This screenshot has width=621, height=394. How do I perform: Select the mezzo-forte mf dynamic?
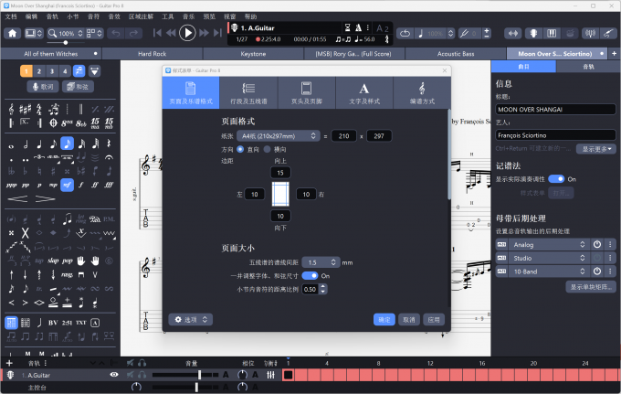67,185
